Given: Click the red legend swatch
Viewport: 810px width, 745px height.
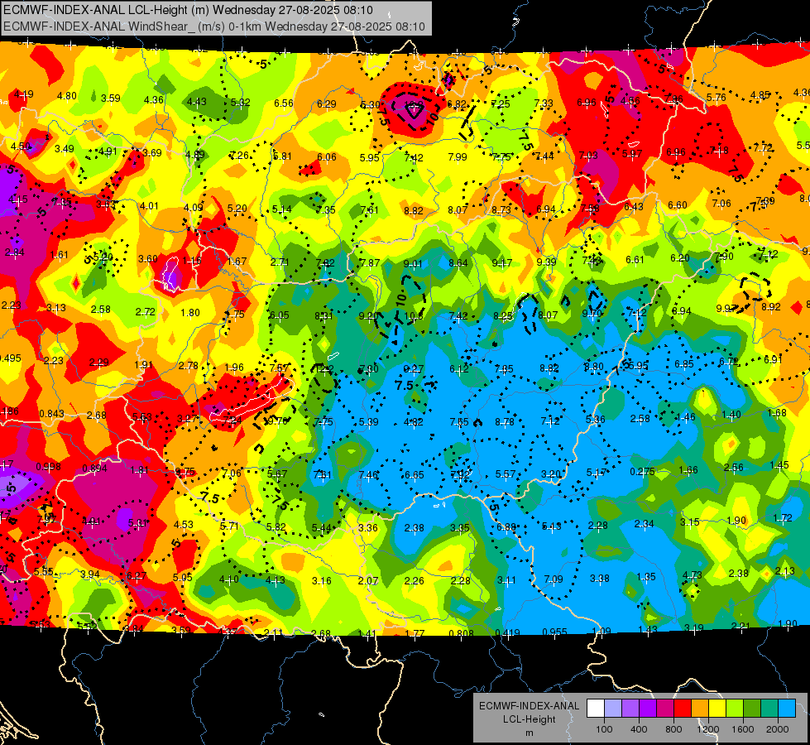Looking at the screenshot, I should point(683,709).
